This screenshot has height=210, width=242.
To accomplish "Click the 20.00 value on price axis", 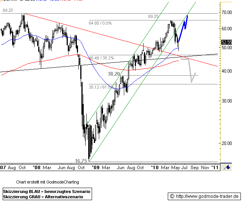I will pyautogui.click(x=226, y=143).
